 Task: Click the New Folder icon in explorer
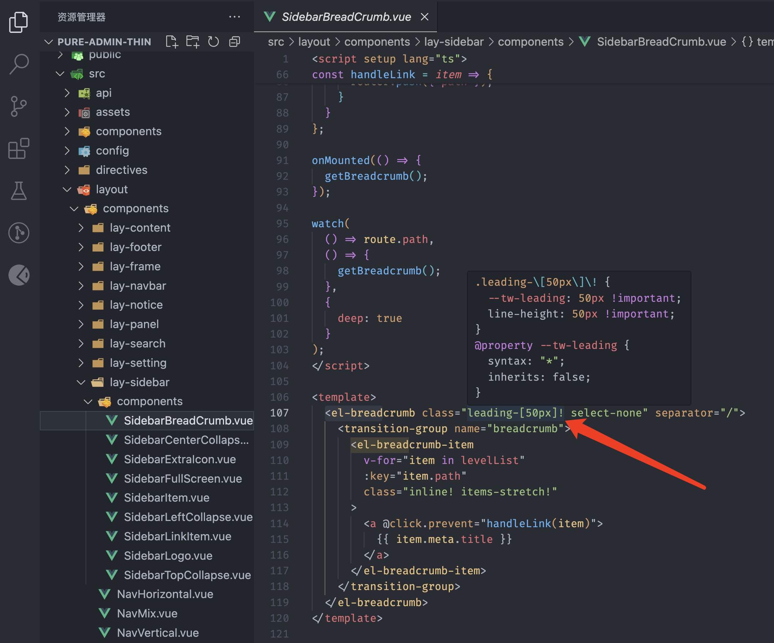pos(192,42)
